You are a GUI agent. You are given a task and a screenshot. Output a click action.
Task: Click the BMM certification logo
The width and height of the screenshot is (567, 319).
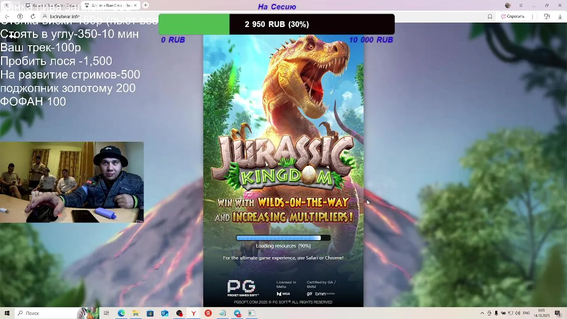[x=325, y=294]
